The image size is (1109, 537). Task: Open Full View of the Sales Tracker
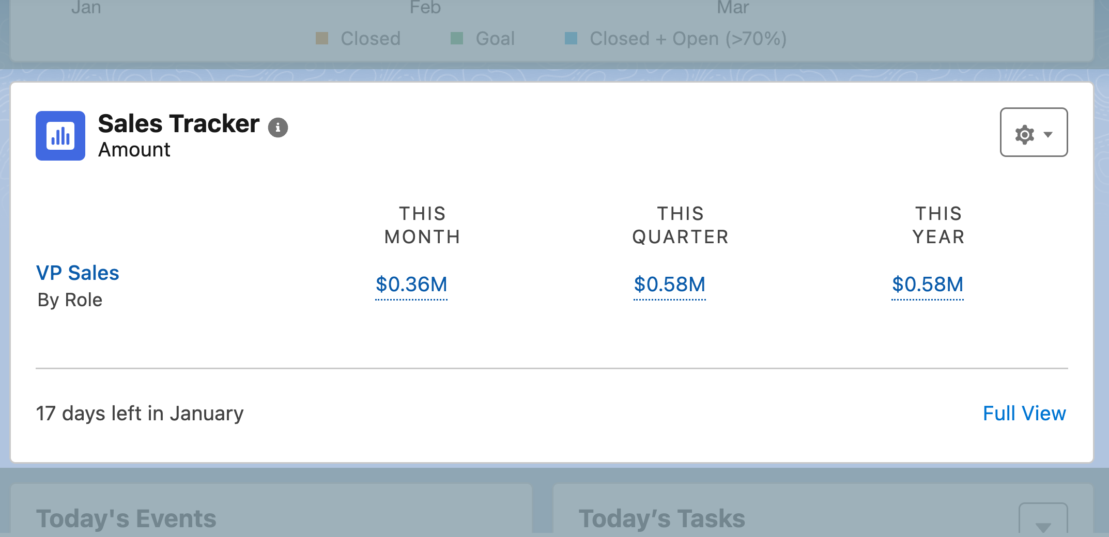[1024, 413]
